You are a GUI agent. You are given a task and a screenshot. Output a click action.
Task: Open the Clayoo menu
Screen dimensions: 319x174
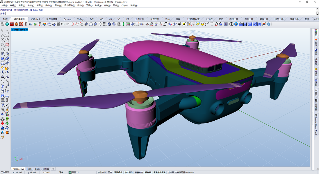point(125,6)
